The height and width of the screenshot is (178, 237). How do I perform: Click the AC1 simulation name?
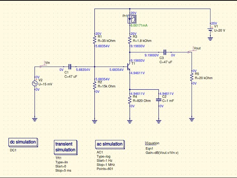click(100, 152)
